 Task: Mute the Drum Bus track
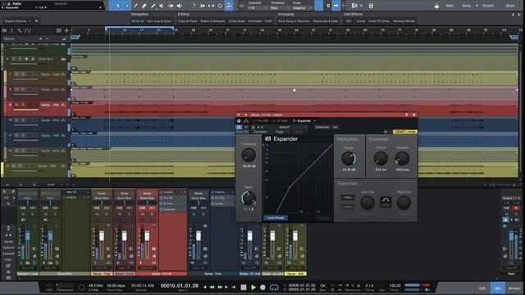point(14,59)
